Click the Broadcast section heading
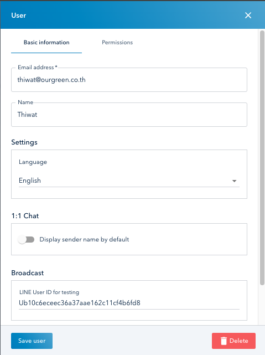The width and height of the screenshot is (265, 355). tap(27, 273)
